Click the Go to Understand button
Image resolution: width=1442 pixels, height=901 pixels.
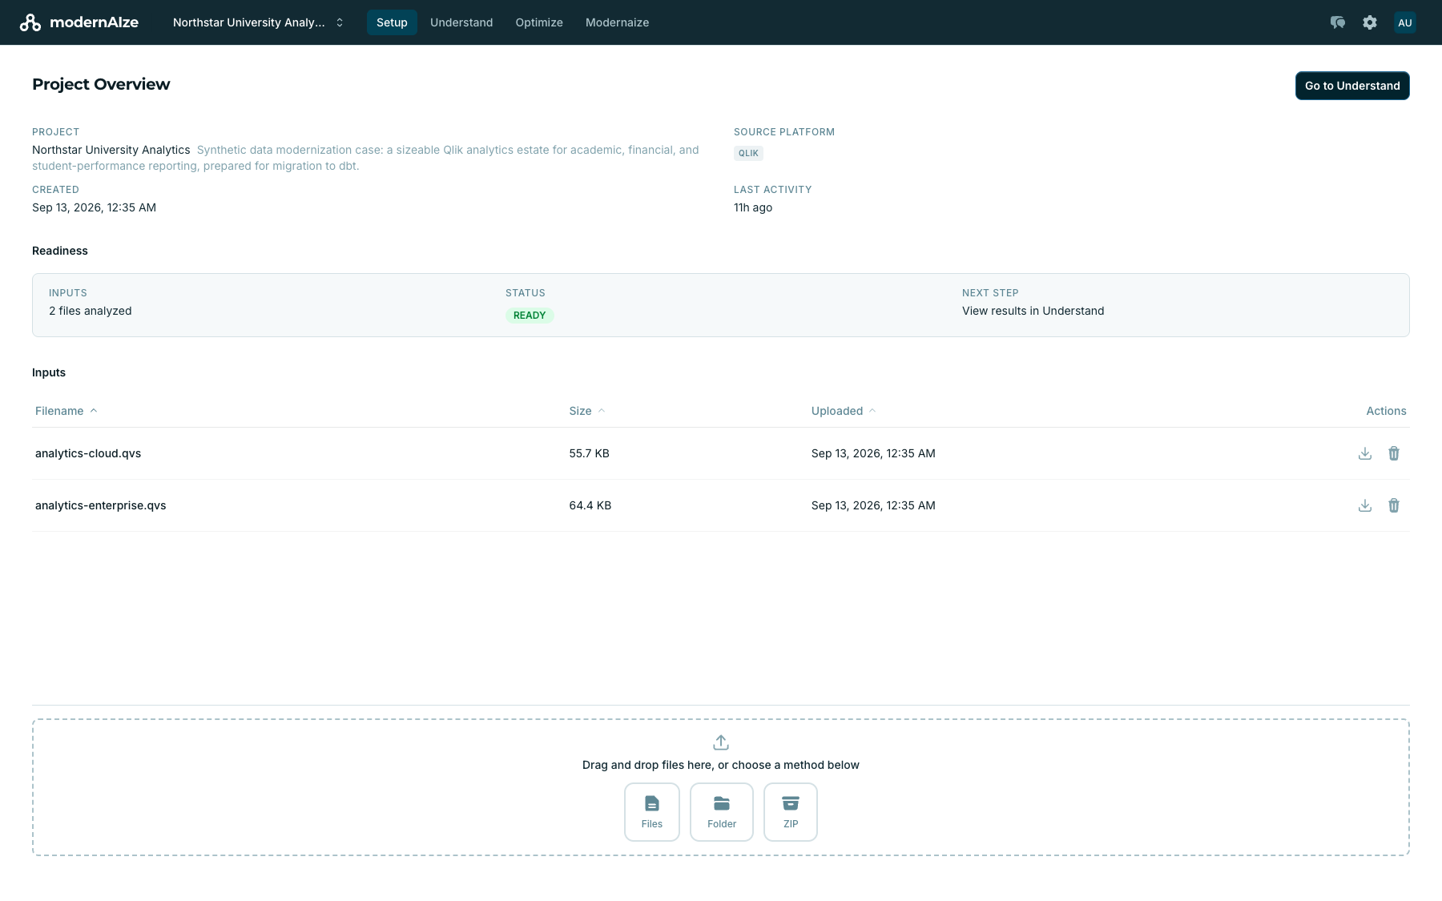click(1352, 86)
